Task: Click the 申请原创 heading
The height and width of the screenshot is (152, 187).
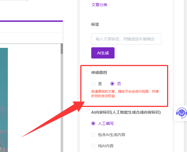Action: 99,73
